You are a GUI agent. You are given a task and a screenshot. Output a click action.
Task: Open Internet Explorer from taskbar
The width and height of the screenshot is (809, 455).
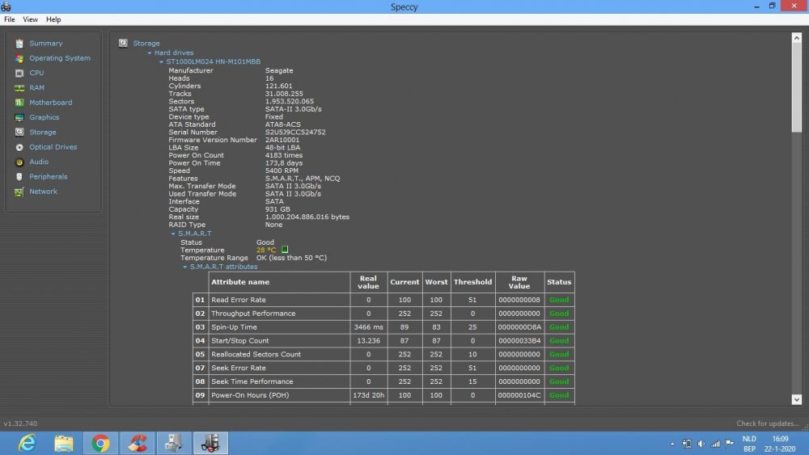tap(27, 443)
